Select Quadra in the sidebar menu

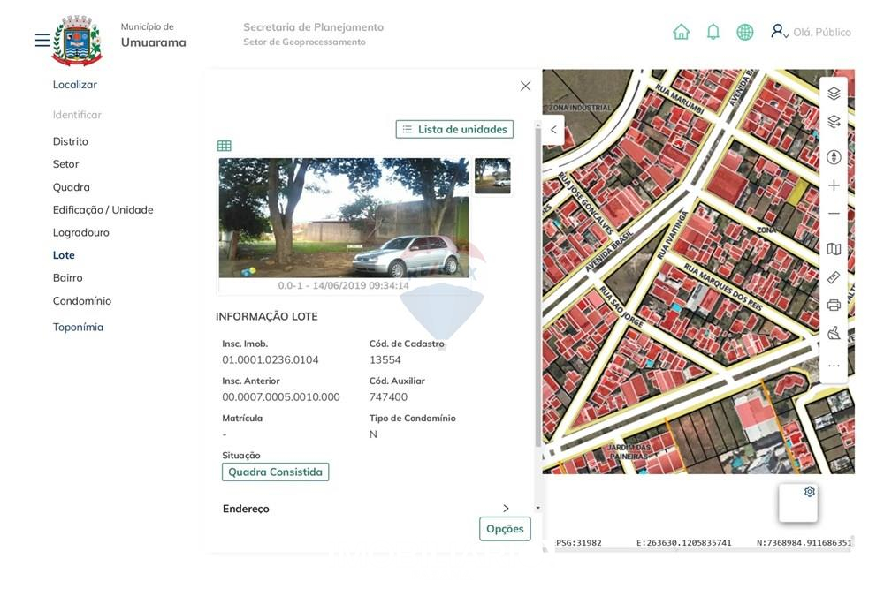click(x=72, y=186)
